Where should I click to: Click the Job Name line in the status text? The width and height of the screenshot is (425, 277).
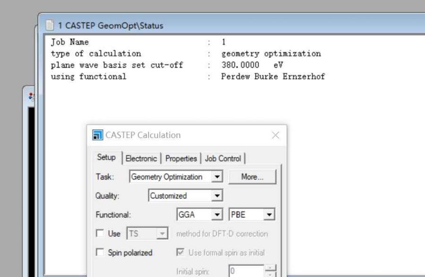point(70,42)
